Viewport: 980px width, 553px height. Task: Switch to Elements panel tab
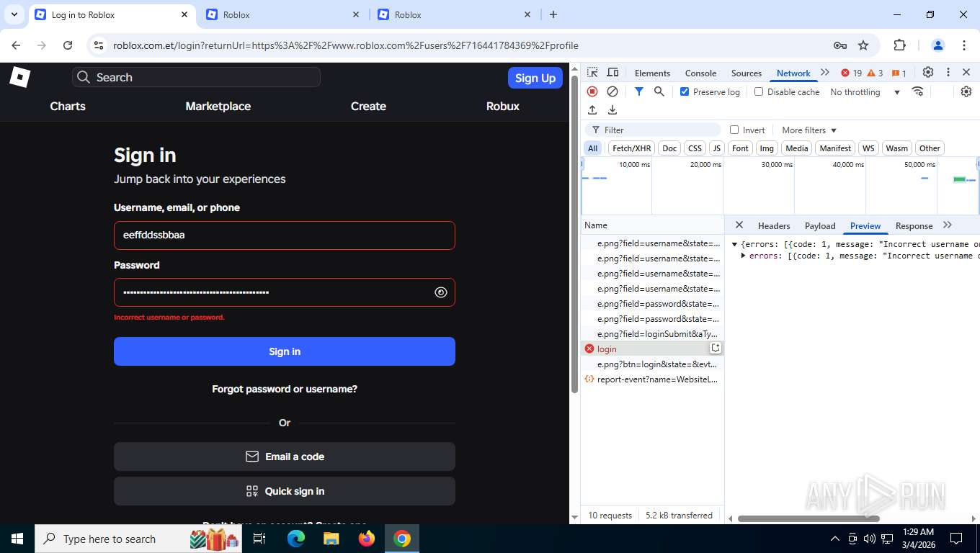[652, 73]
